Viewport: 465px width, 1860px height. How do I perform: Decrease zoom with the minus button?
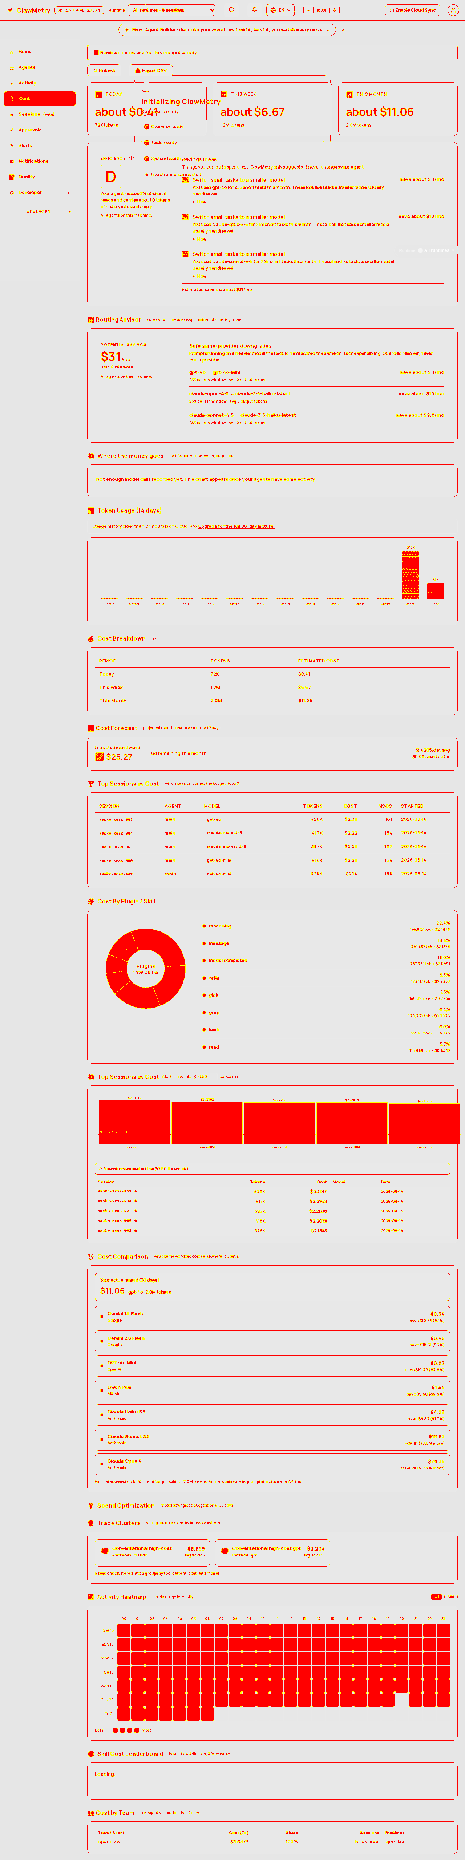tap(308, 10)
